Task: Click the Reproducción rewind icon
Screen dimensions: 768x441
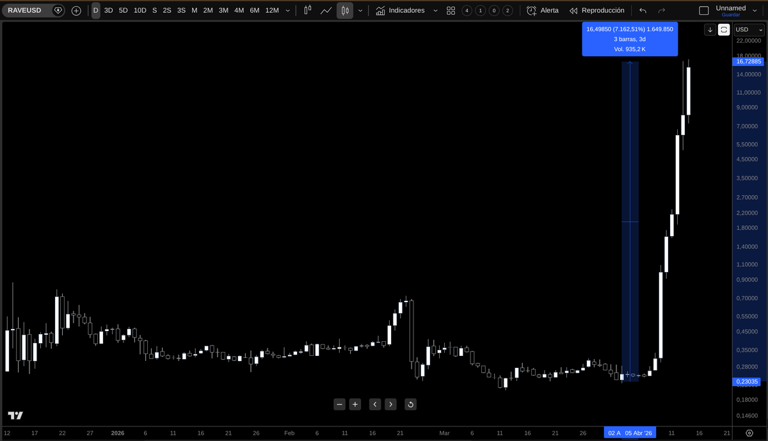Action: pyautogui.click(x=573, y=10)
